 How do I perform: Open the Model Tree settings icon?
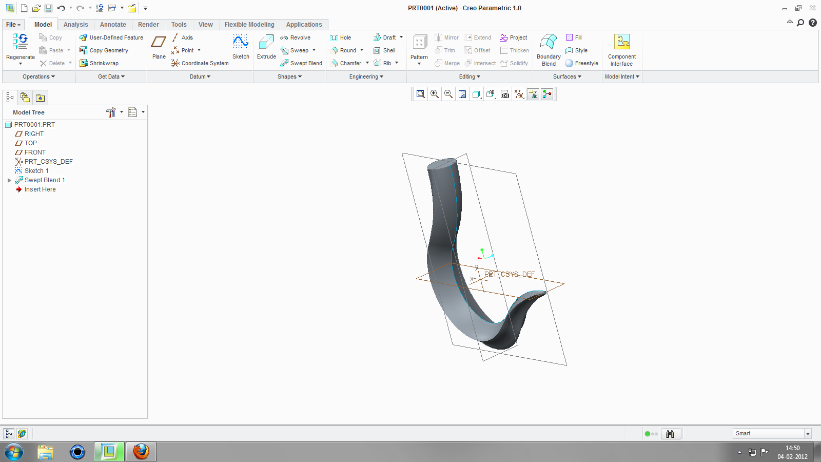111,112
